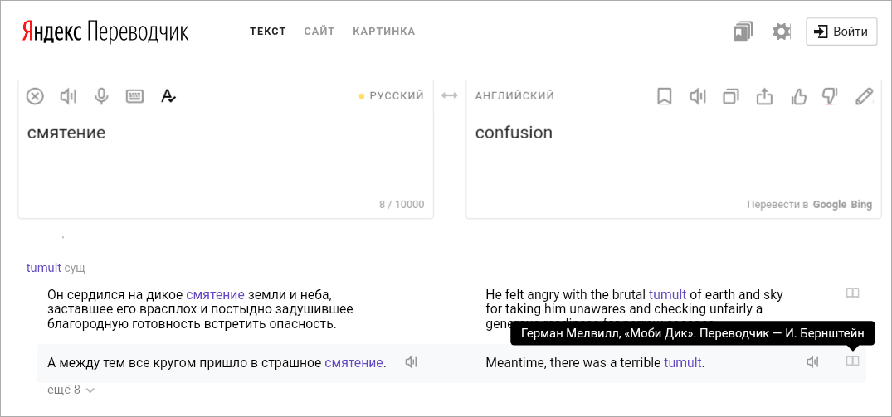Choose the target language Английский
The width and height of the screenshot is (892, 417).
(x=514, y=96)
